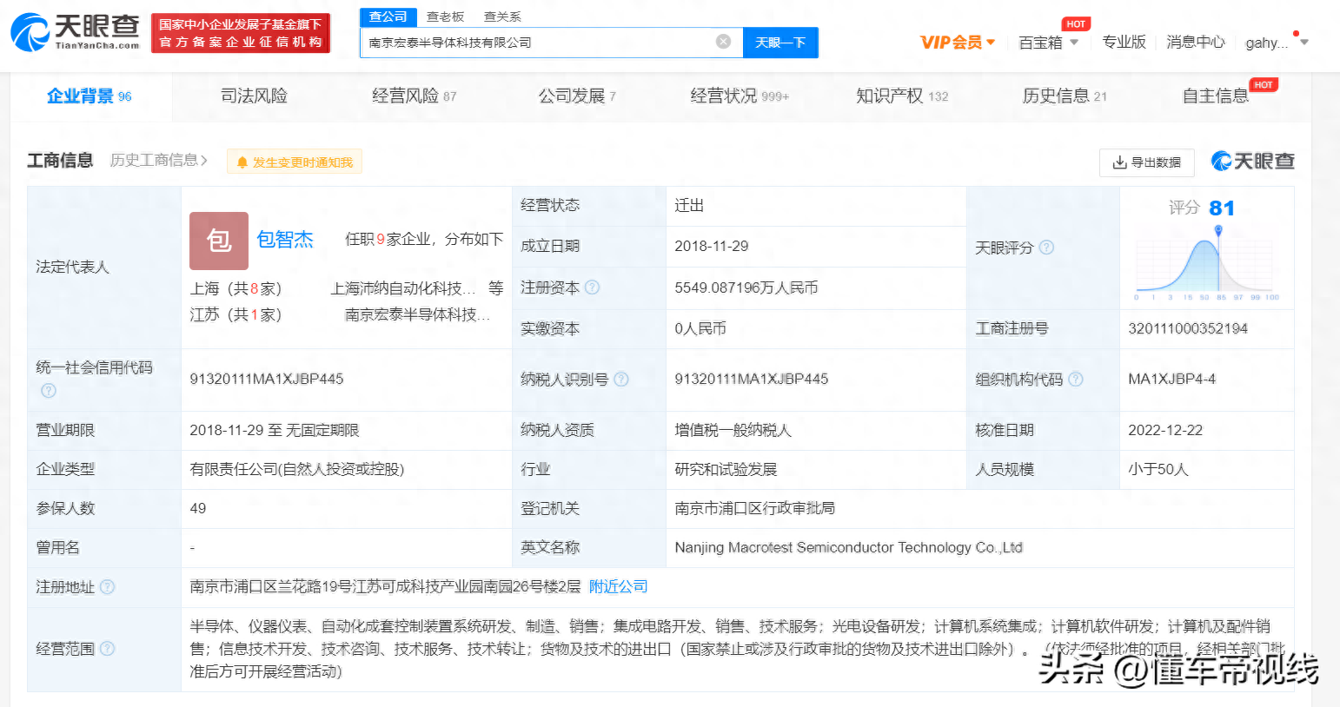
Task: Select the 经营风险 tab
Action: tap(414, 96)
